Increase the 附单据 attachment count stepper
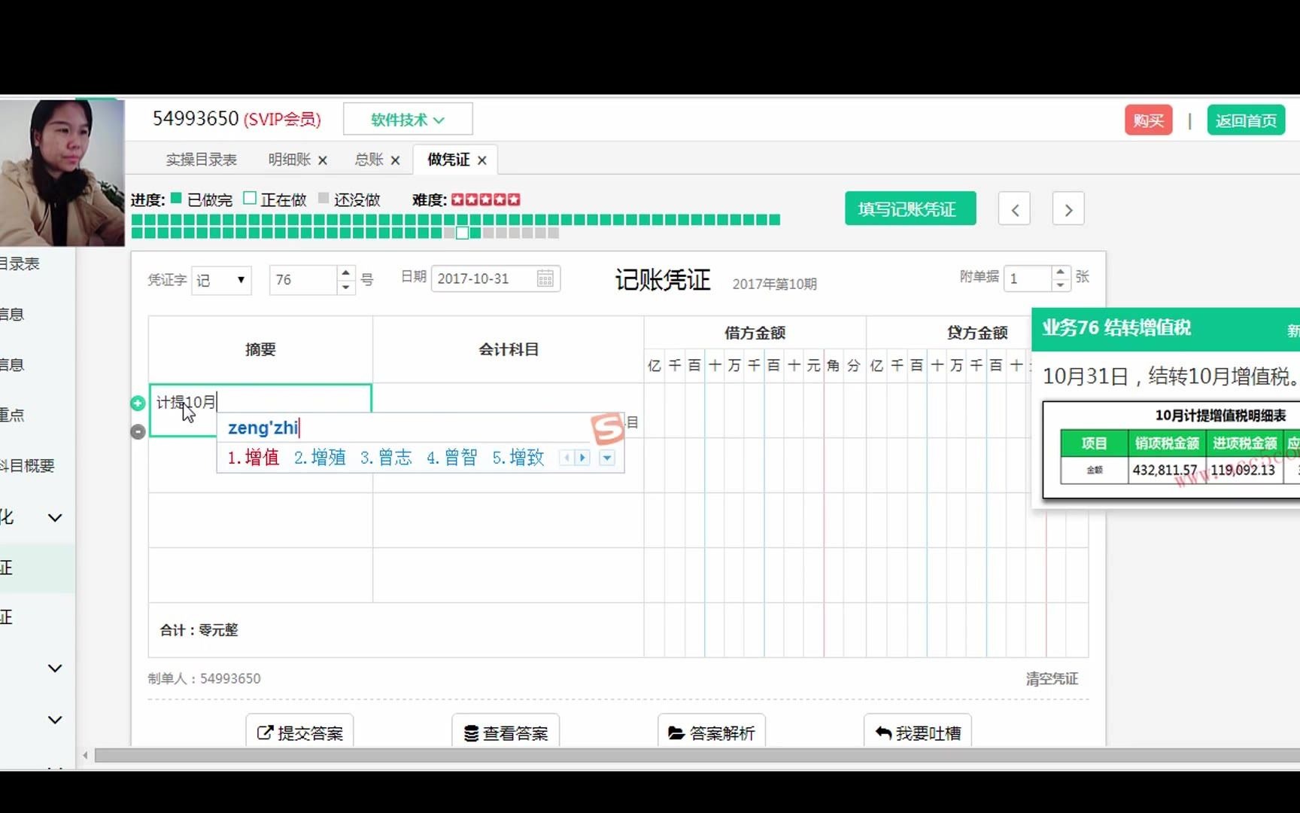This screenshot has height=813, width=1300. click(1060, 272)
